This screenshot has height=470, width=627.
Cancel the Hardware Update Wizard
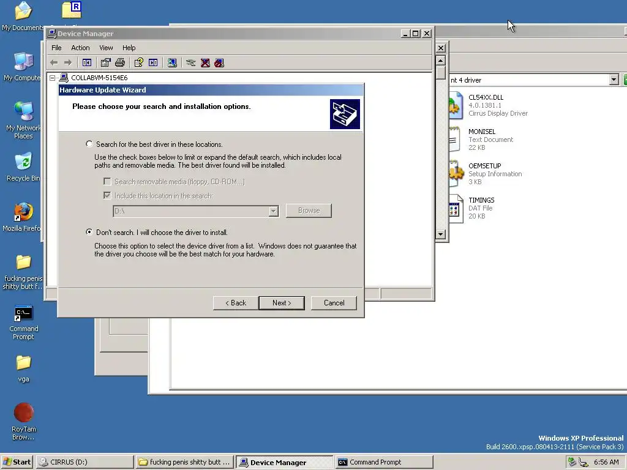[334, 303]
